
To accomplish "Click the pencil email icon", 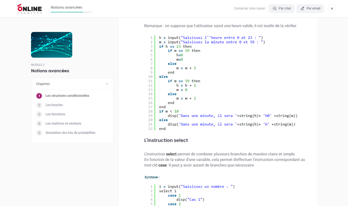I will click(302, 8).
